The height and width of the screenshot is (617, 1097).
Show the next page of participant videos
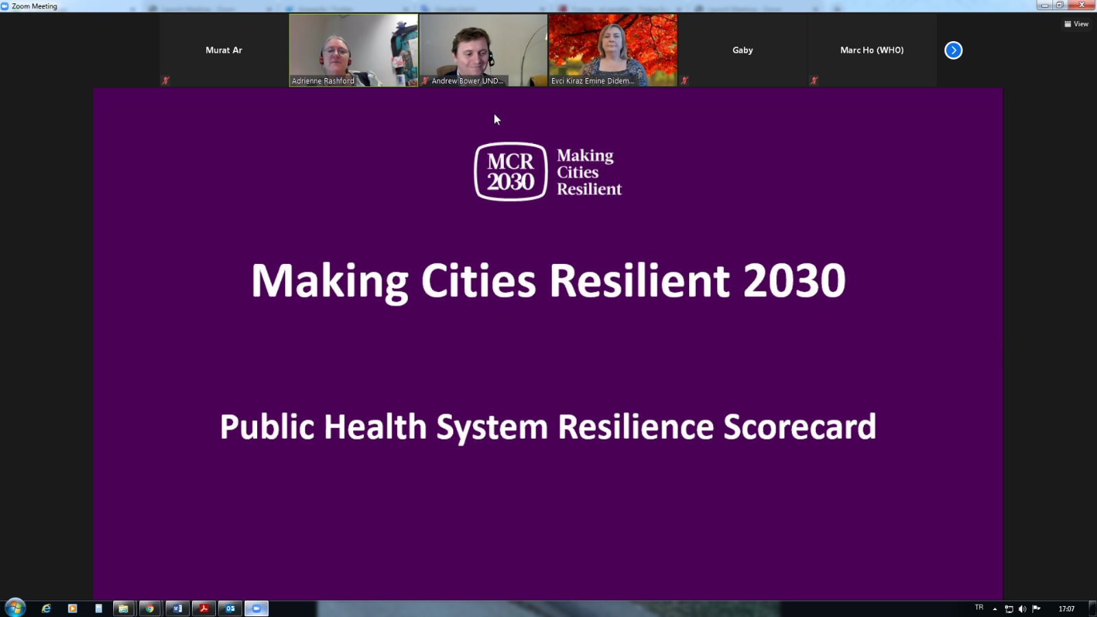click(x=953, y=50)
